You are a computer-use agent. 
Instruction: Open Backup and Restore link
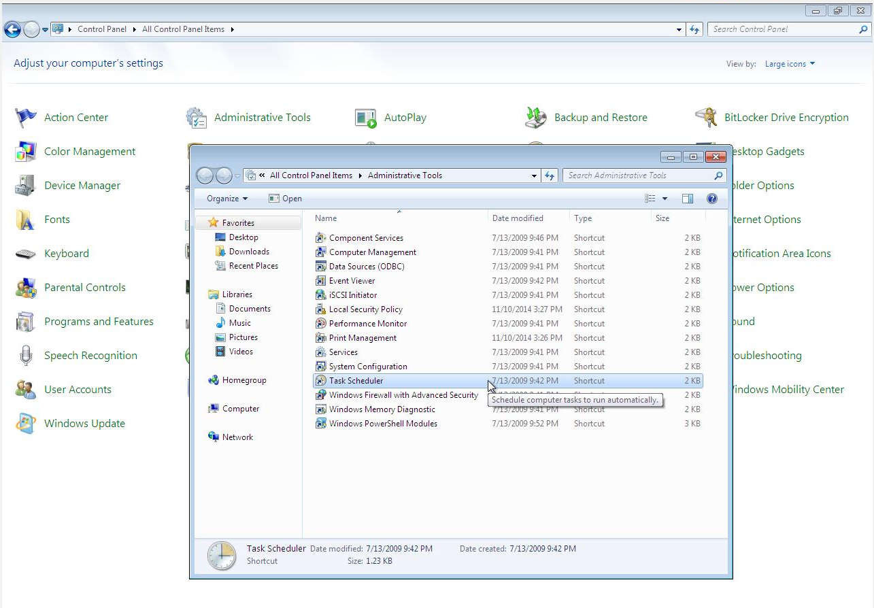[601, 118]
